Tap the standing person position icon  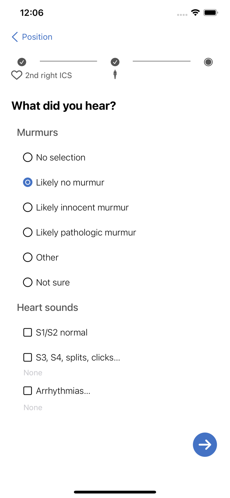[115, 75]
